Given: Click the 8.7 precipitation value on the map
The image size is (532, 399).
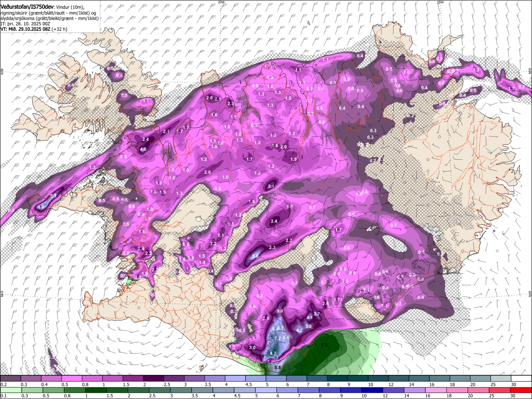Looking at the screenshot, I should 273,353.
